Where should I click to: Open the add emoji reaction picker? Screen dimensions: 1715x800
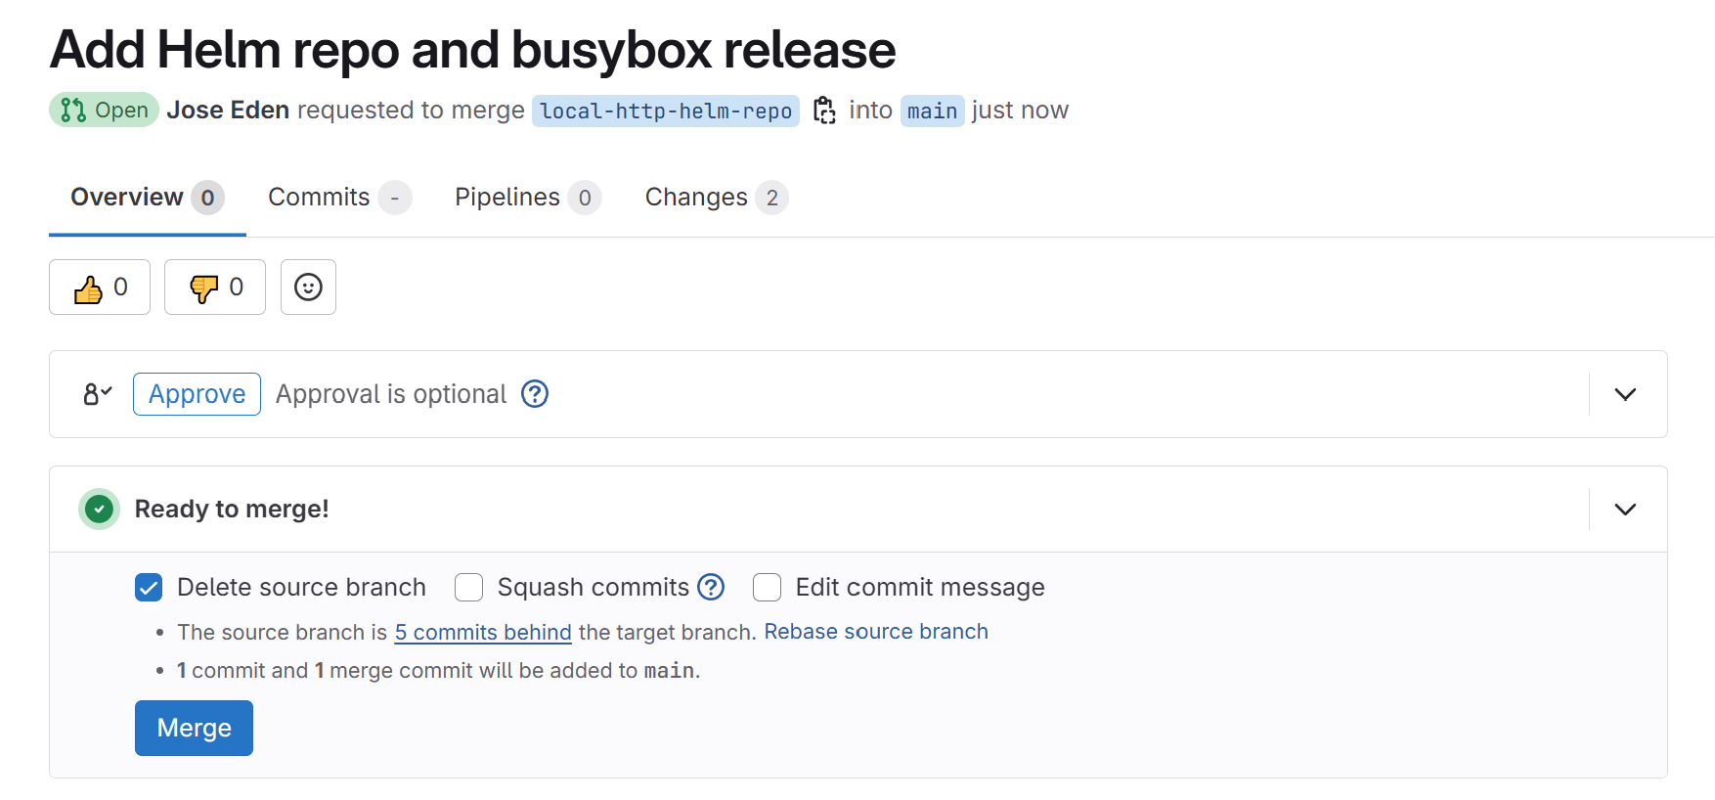[308, 287]
